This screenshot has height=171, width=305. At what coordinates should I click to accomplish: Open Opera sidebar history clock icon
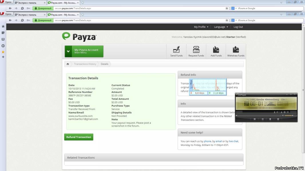pyautogui.click(x=3, y=46)
